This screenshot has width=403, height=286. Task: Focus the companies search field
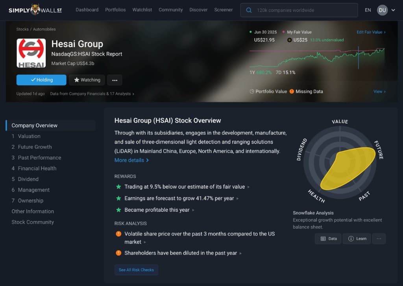pyautogui.click(x=299, y=10)
